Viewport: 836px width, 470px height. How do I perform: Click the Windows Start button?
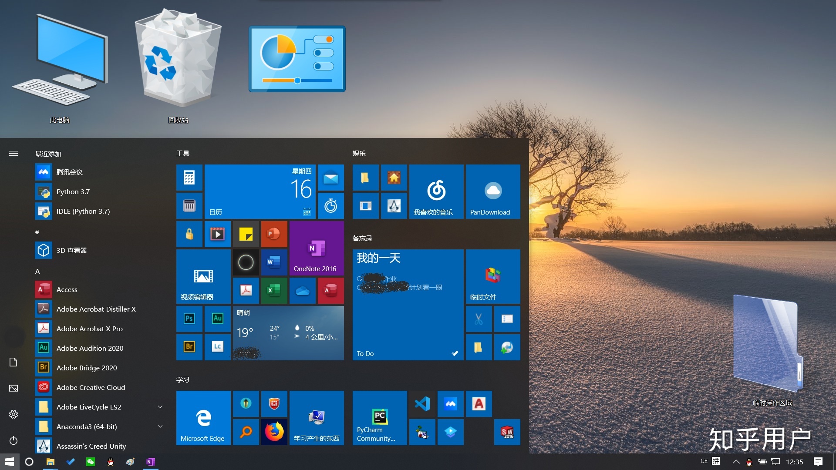coord(10,462)
